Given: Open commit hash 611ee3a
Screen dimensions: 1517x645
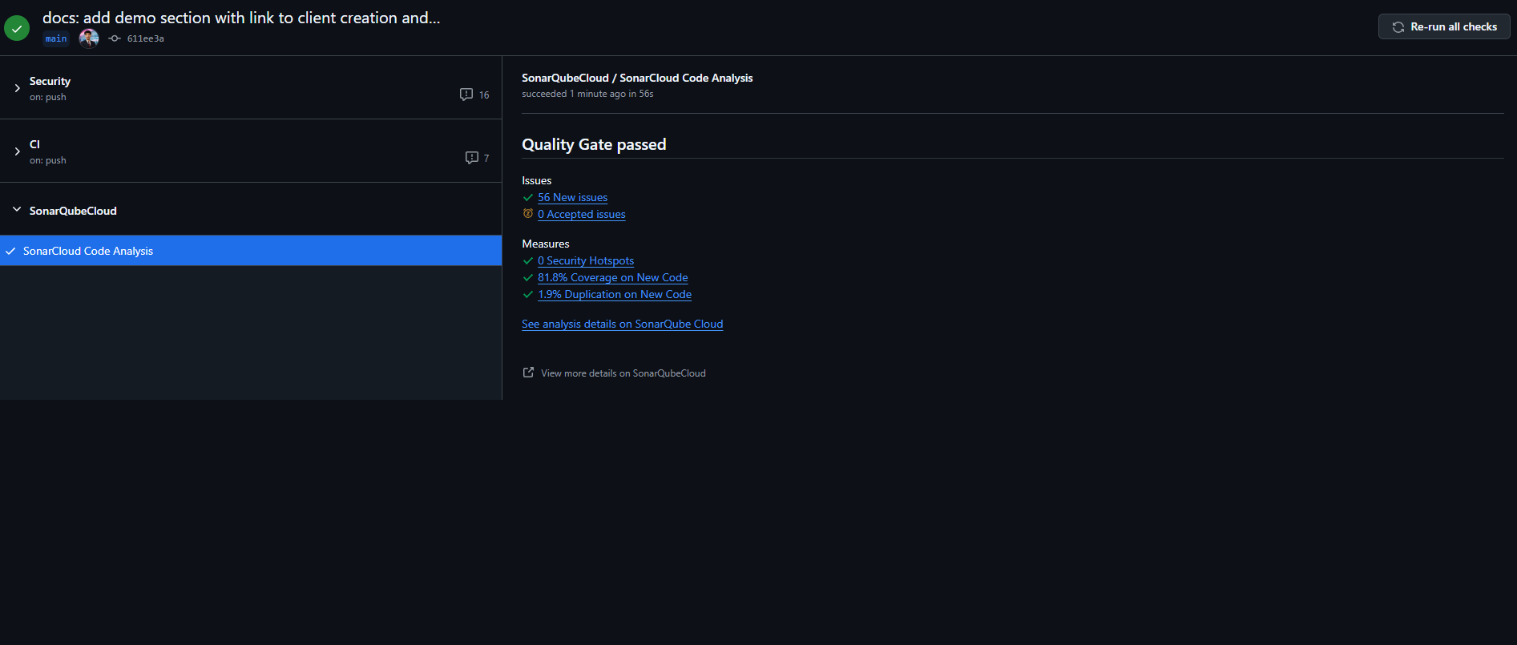Looking at the screenshot, I should (x=146, y=38).
